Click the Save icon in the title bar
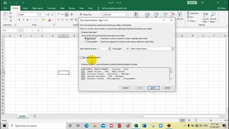 click(5, 3)
